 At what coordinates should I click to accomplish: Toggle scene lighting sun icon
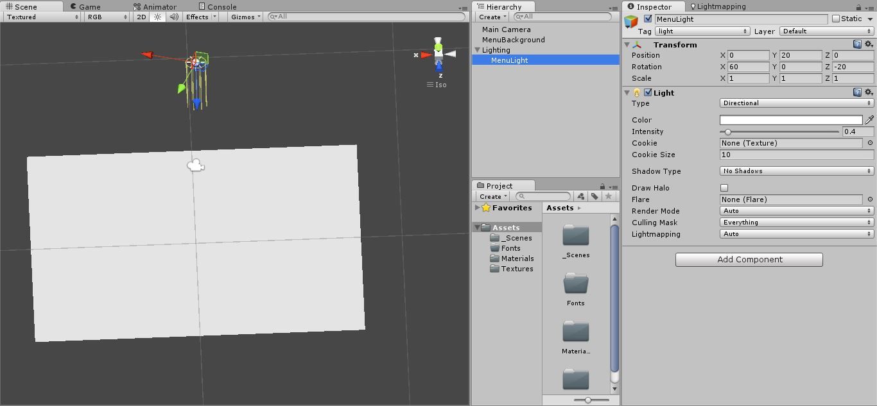pos(157,17)
